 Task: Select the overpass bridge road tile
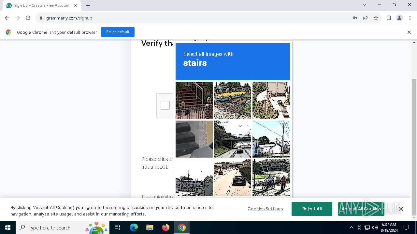tap(233, 139)
